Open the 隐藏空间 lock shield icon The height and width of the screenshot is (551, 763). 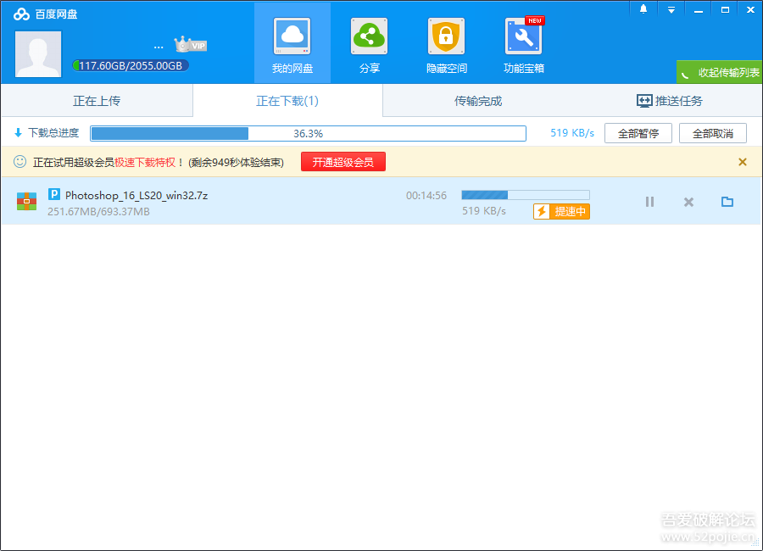[446, 36]
